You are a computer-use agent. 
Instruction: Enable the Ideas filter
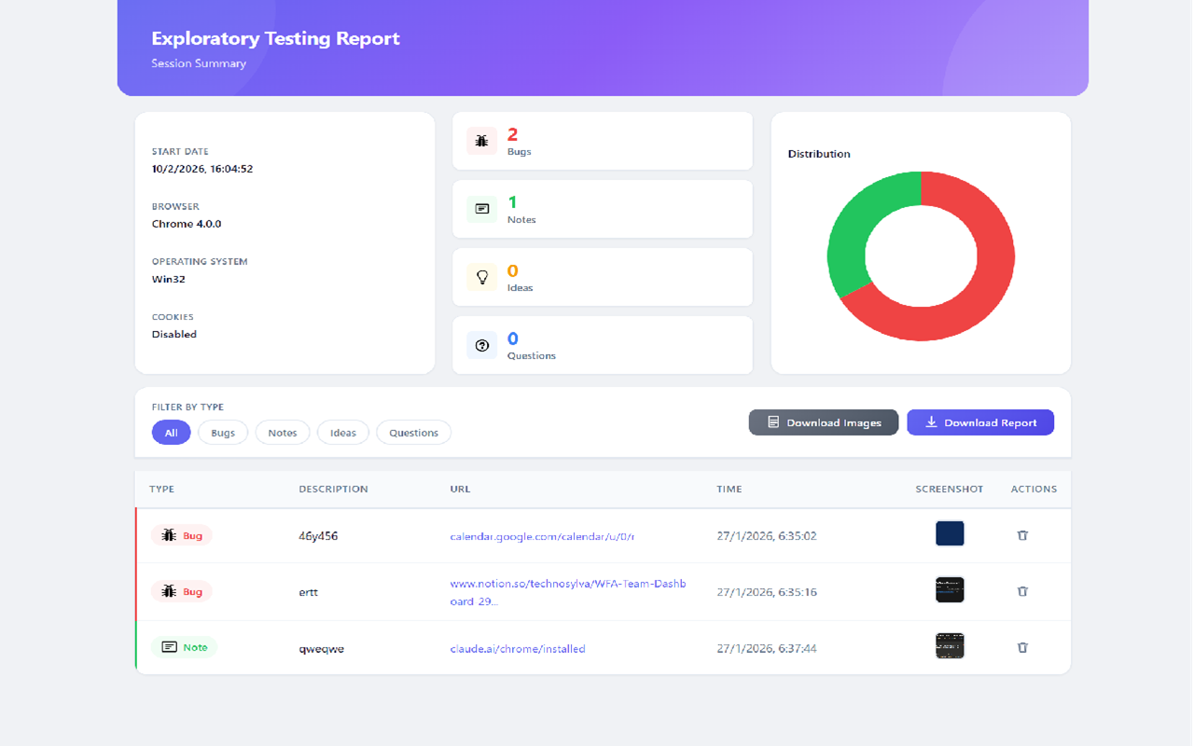[x=342, y=432]
